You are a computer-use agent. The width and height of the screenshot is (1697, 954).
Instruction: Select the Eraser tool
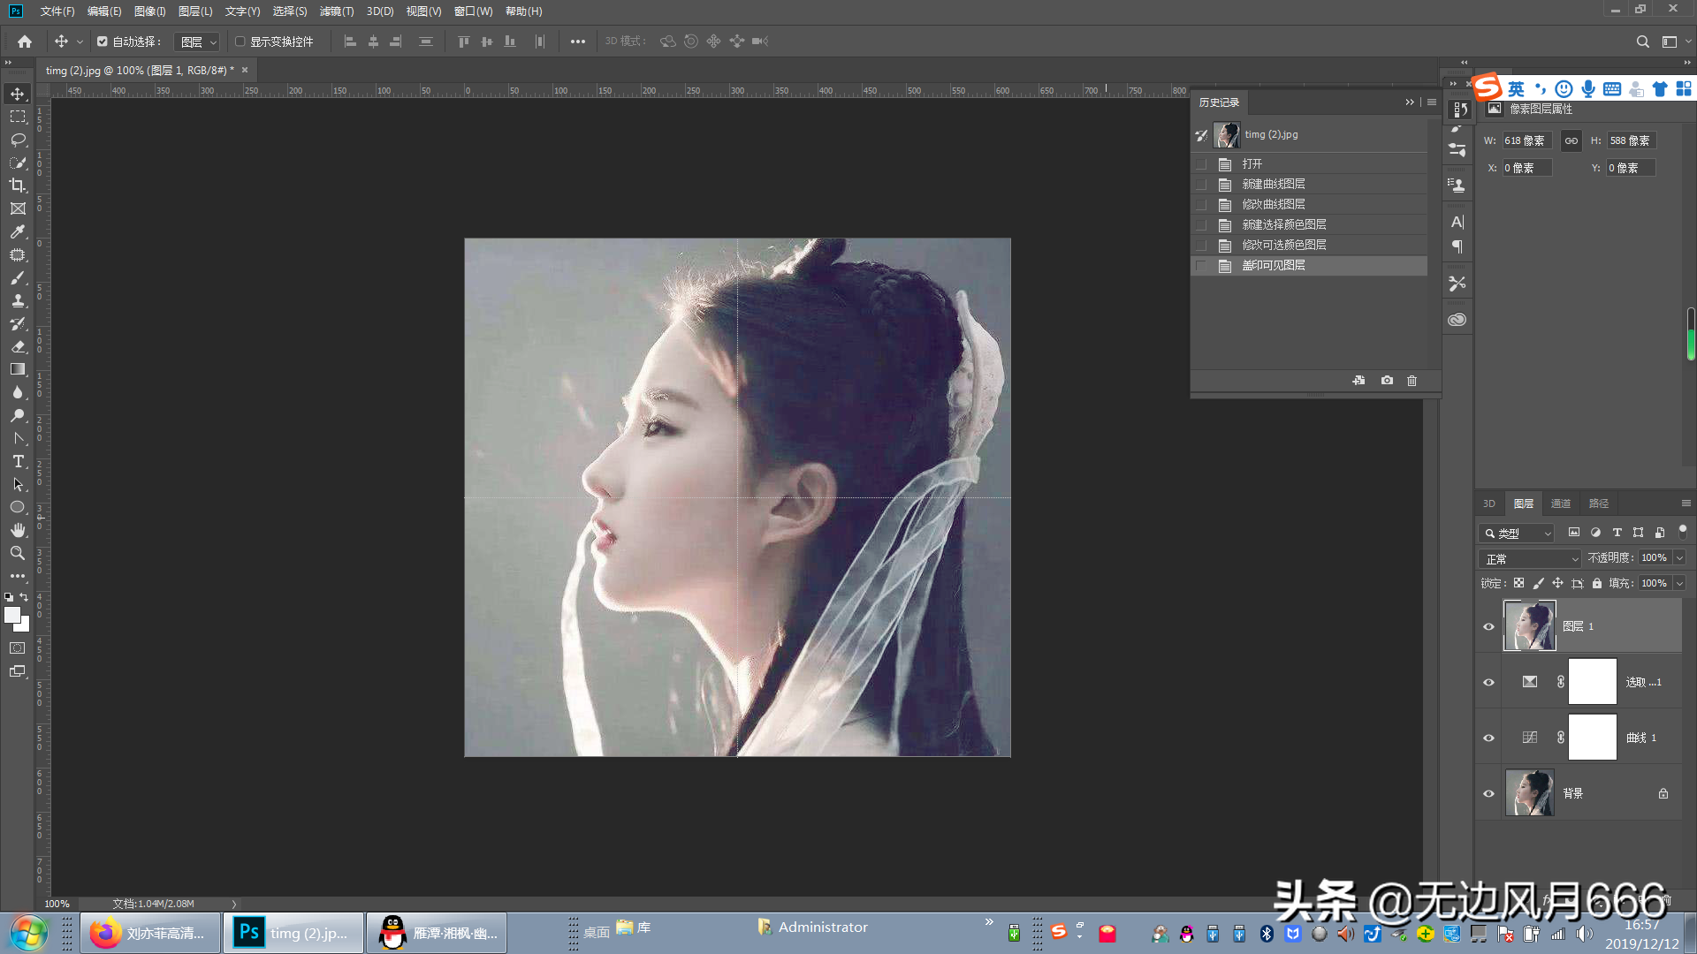[18, 346]
